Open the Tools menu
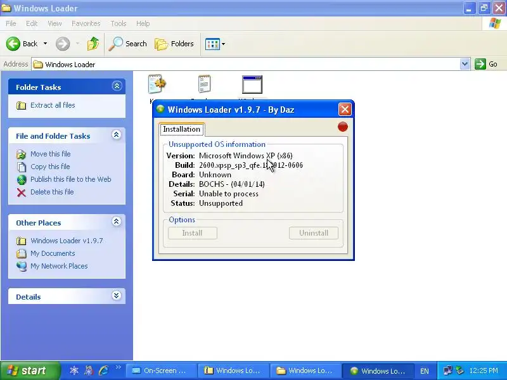This screenshot has width=507, height=380. tap(118, 23)
